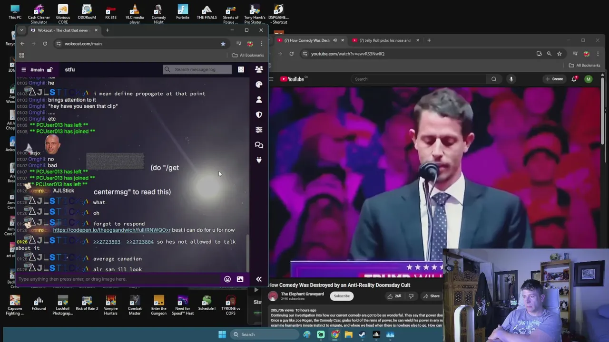Share the How Comedy Was Destroyed video
Screen dimensions: 609x342
[x=431, y=296]
